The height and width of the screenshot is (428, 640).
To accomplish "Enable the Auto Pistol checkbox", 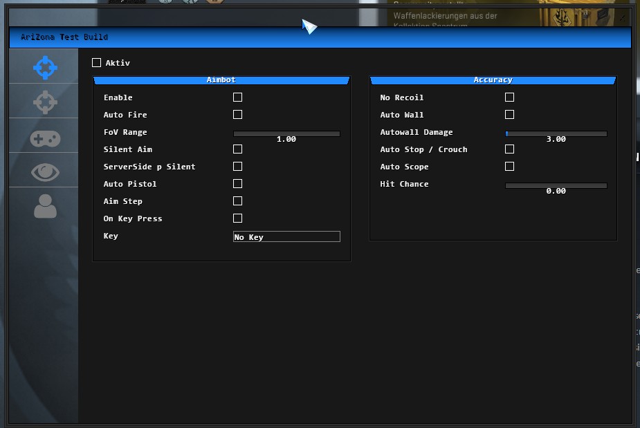I will (x=237, y=184).
